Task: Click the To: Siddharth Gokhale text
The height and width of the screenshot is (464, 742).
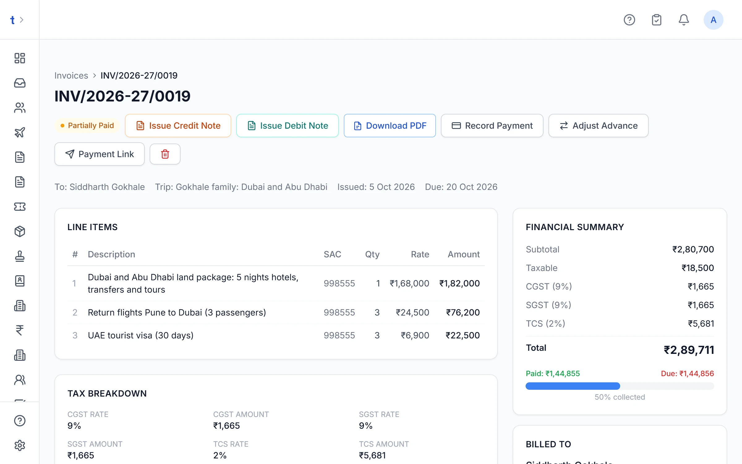Action: click(100, 187)
